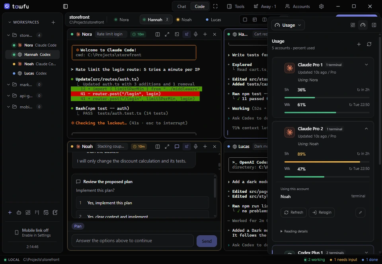Add a terminal from the Noah pane header

(x=205, y=147)
